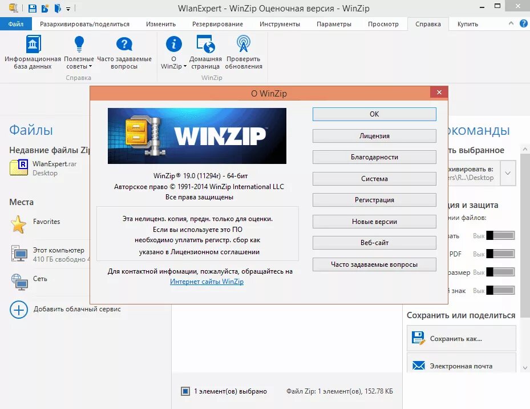Open the Knowledge base (Информационная база данных) icon

(x=33, y=45)
